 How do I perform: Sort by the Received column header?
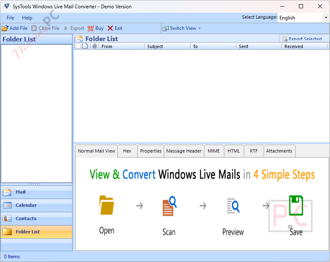[305, 46]
